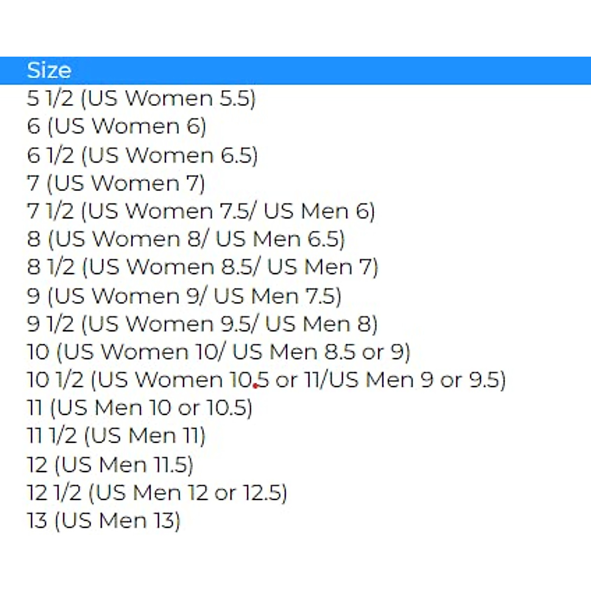The height and width of the screenshot is (591, 591).
Task: Select size 12 (US Men 11.5)
Action: (110, 465)
